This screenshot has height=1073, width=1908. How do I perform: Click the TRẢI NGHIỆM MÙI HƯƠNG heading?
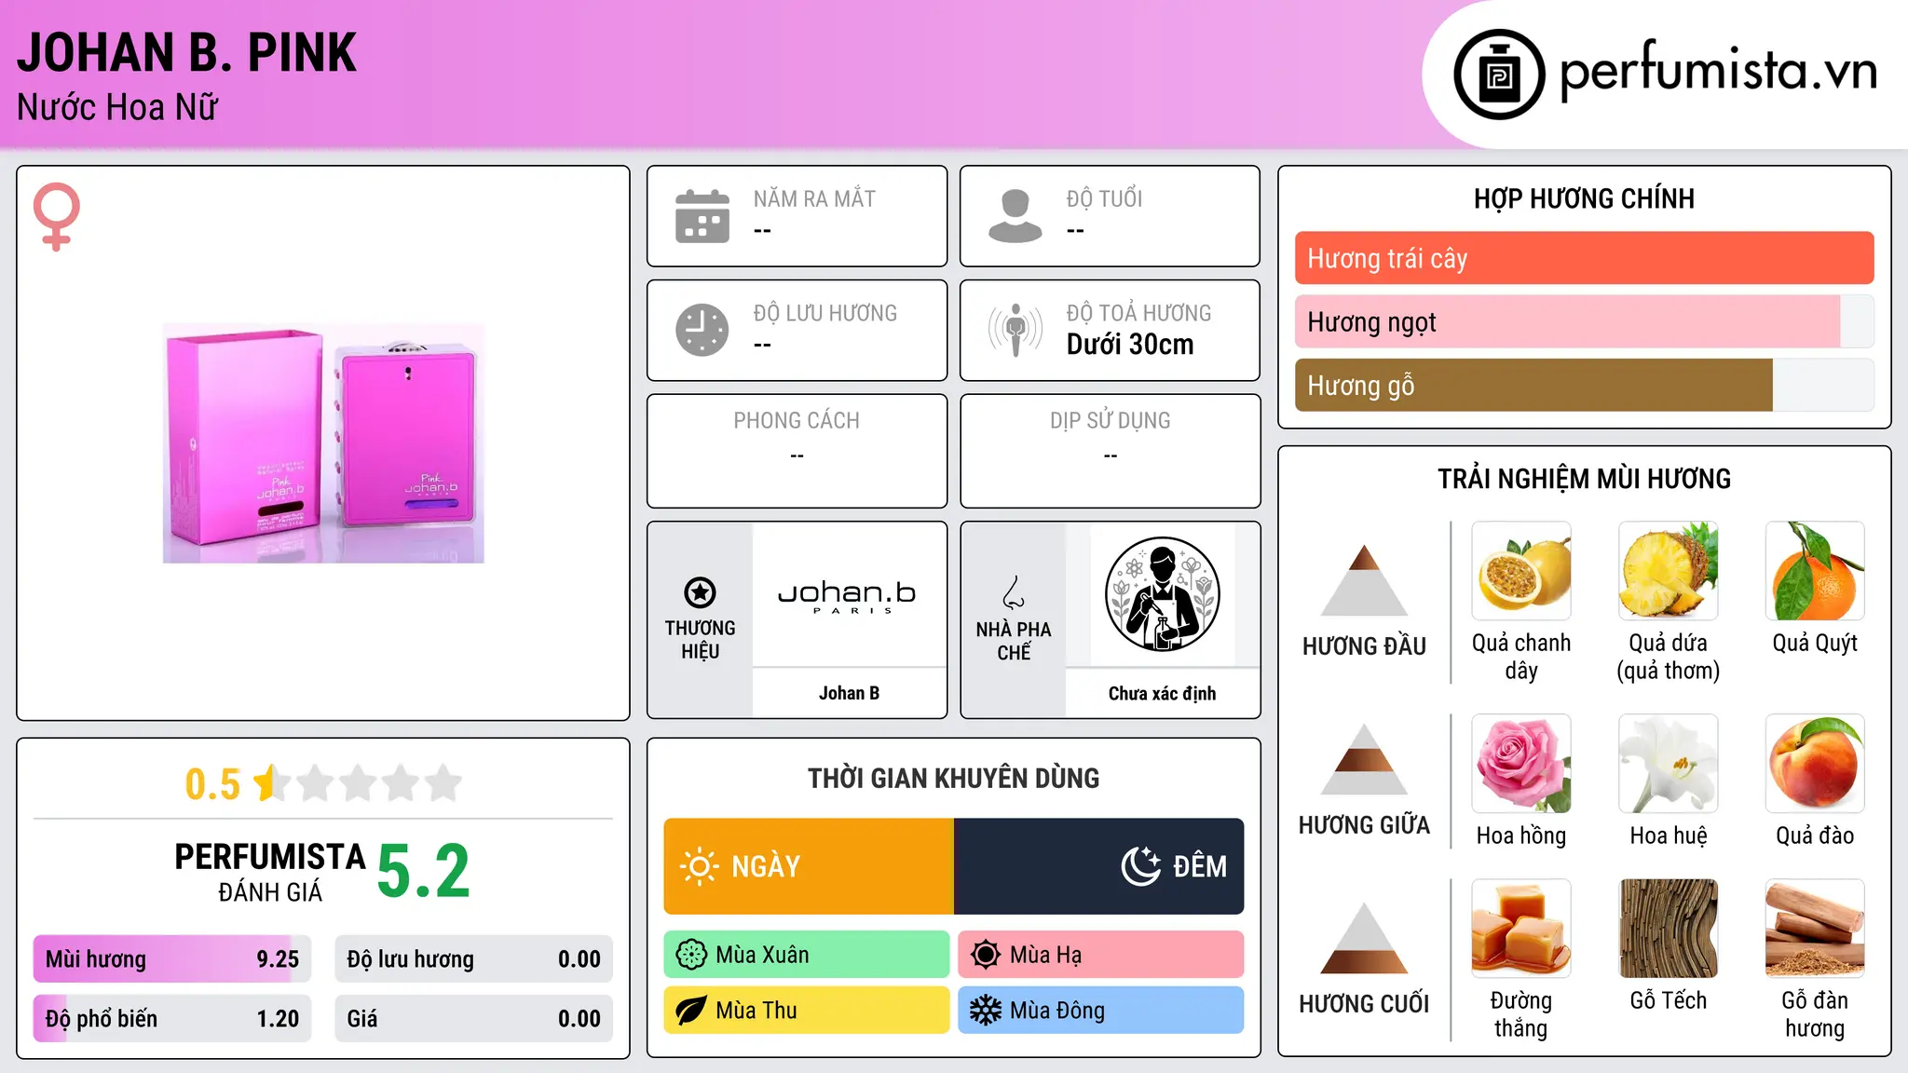pos(1584,479)
